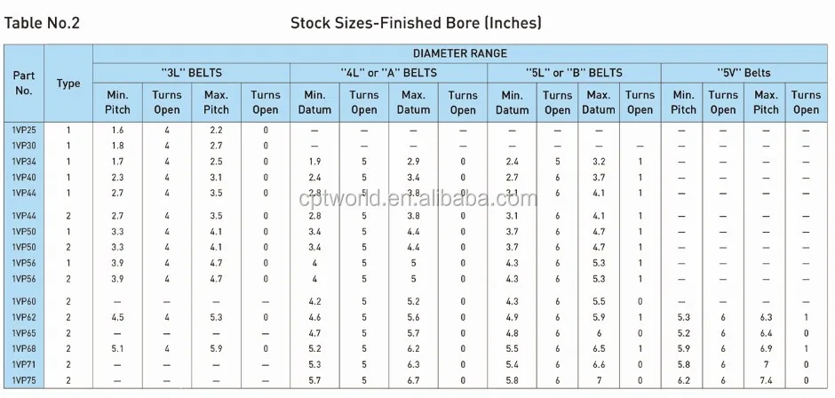This screenshot has height=398, width=835.
Task: Click the DIAMETER RANGE header cell
Action: [459, 53]
